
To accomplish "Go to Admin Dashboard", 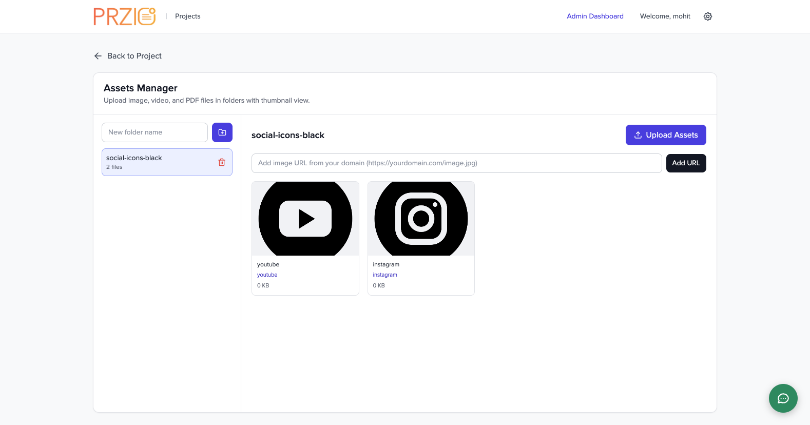I will pyautogui.click(x=595, y=16).
